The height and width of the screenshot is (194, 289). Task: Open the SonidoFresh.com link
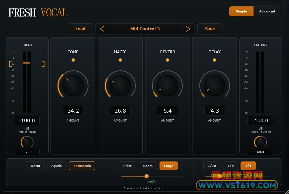[x=144, y=188]
